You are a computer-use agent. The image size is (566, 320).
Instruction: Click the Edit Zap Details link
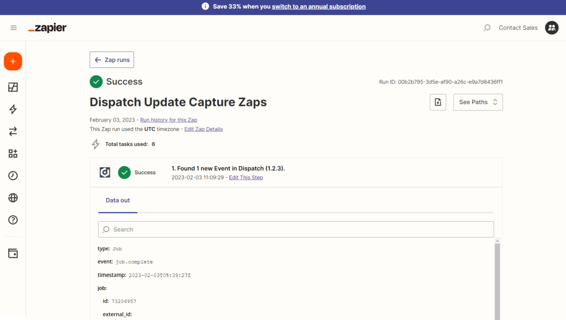pos(203,129)
